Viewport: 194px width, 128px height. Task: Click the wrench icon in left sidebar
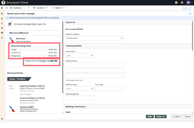point(2,14)
